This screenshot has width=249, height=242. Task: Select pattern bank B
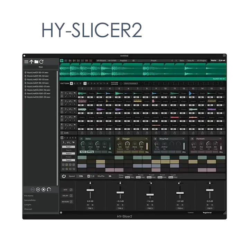click(74, 83)
